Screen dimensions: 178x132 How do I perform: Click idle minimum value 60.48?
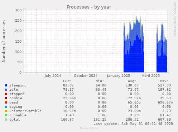click(x=101, y=90)
